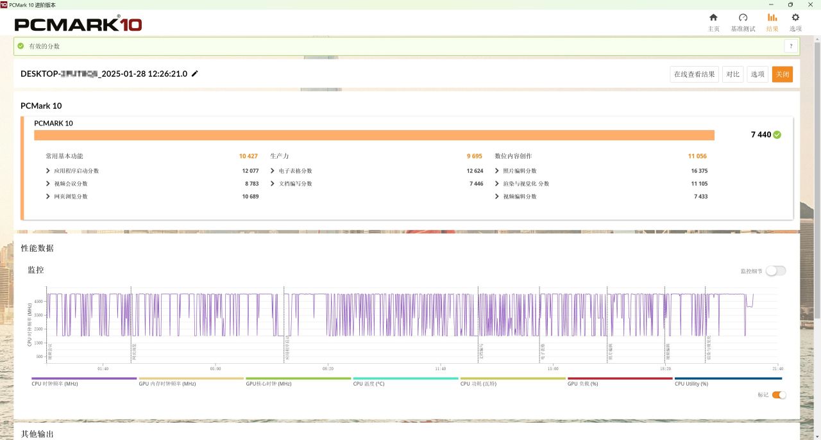
Task: Click the PCMark 10 logo
Action: (78, 24)
